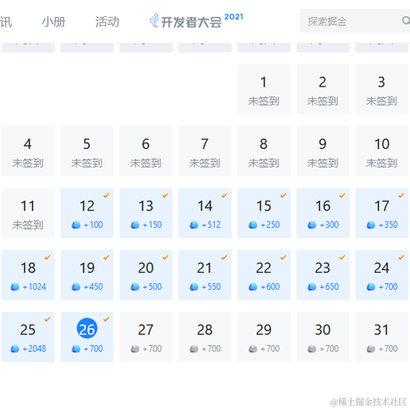Click the day number 31

coord(381,330)
